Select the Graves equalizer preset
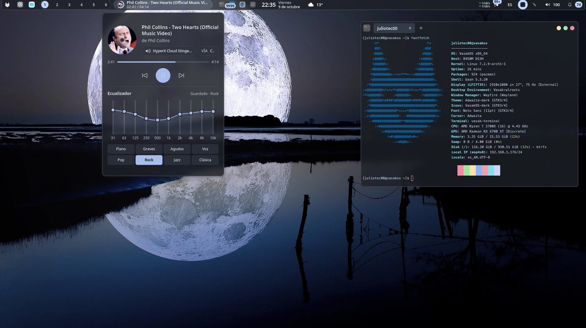586x328 pixels. (x=149, y=149)
